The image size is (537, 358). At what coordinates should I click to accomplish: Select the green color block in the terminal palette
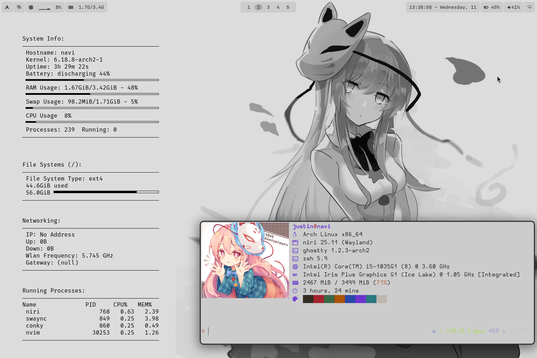(329, 299)
